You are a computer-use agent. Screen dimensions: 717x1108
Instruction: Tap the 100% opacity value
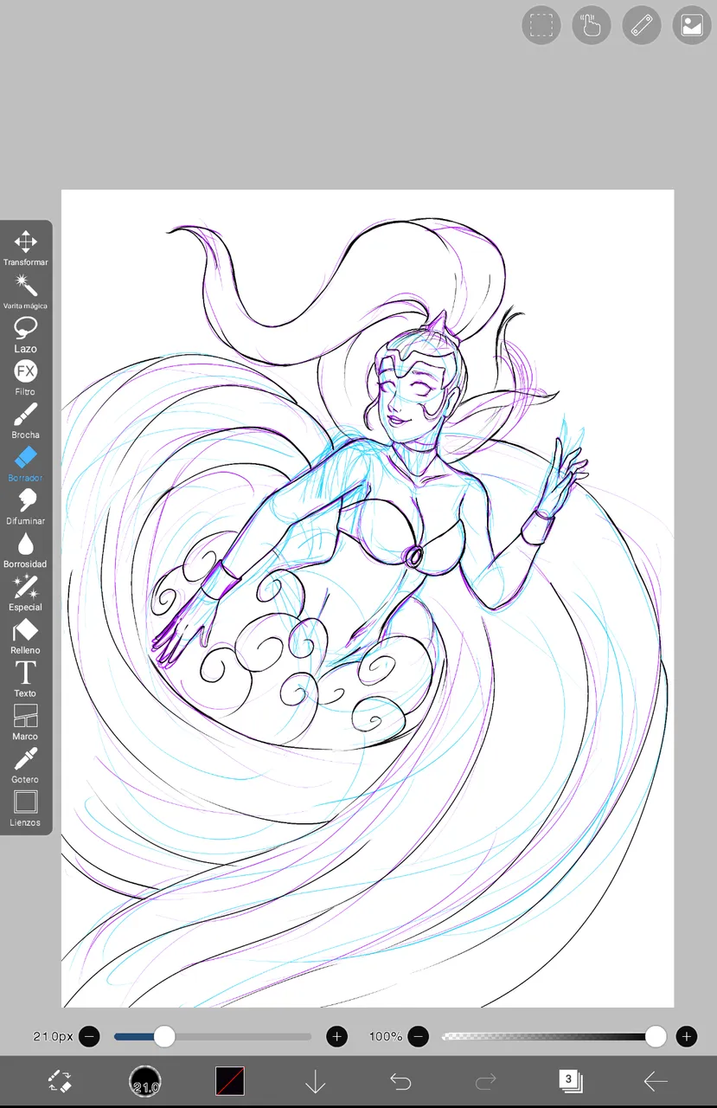386,1036
